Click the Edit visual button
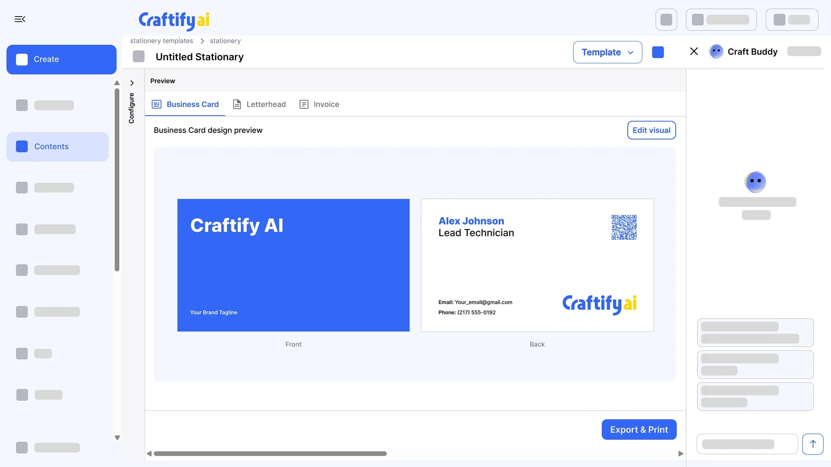Viewport: 831px width, 467px height. pyautogui.click(x=651, y=130)
